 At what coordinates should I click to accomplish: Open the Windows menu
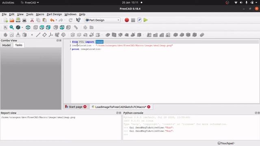[70, 14]
